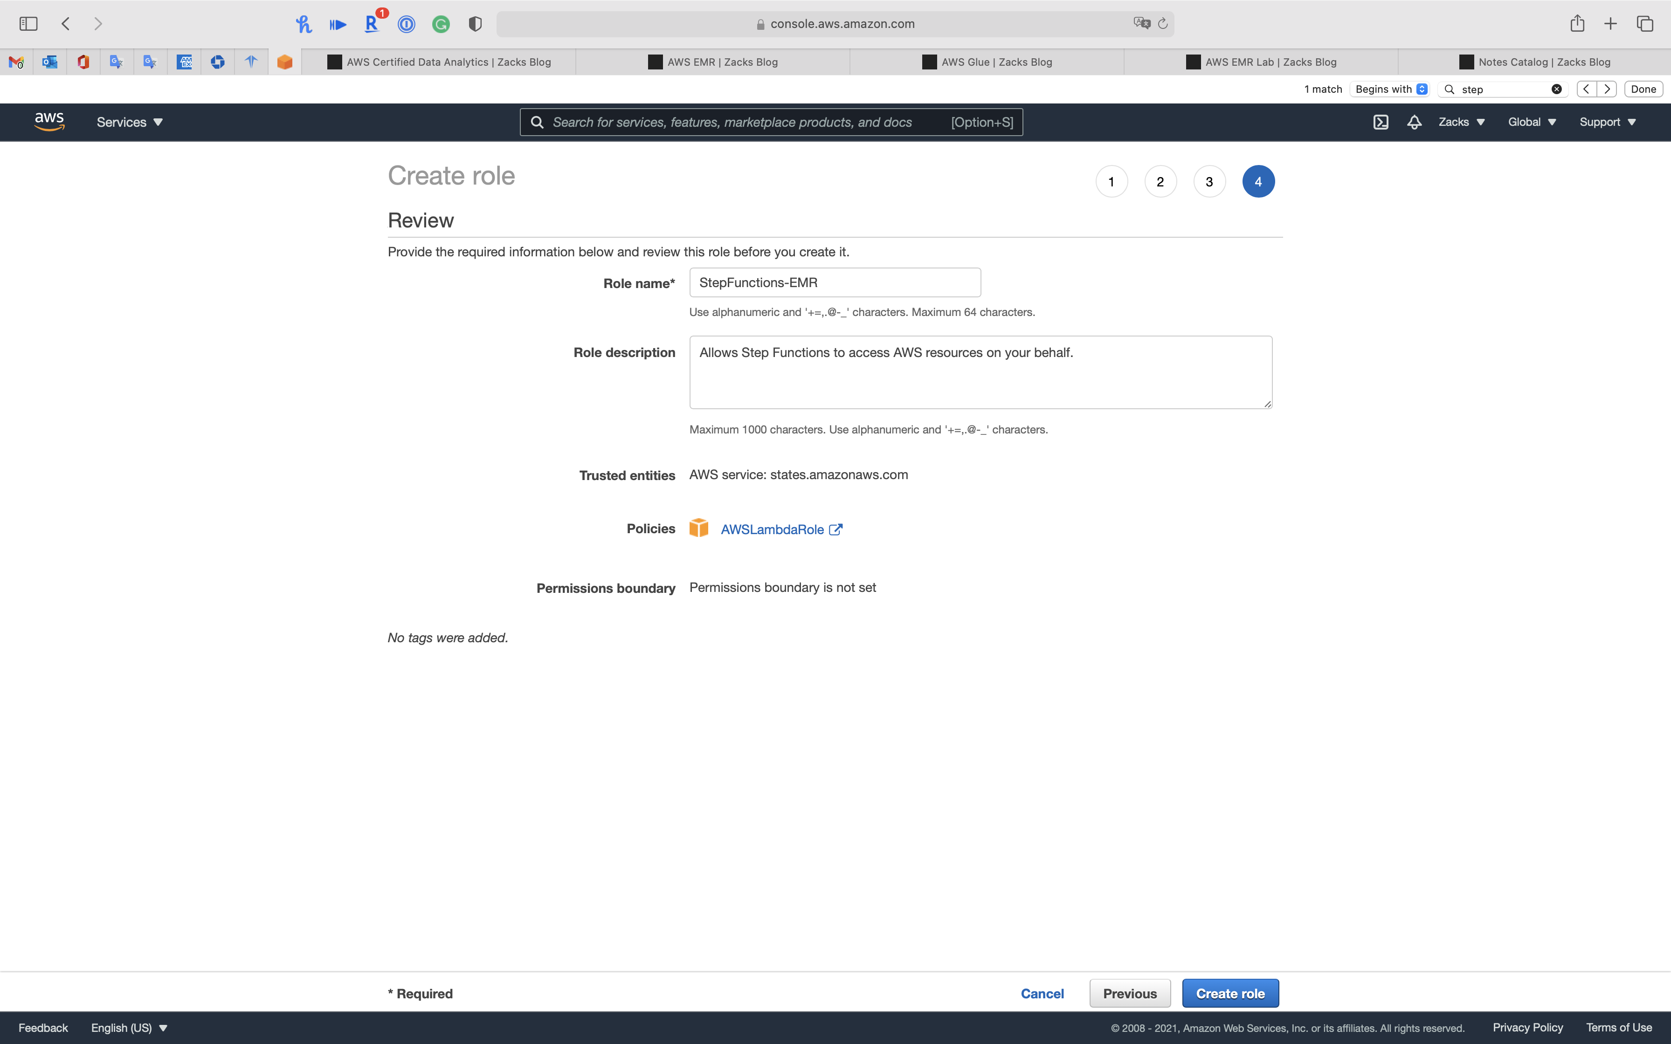Switch to AWS EMR Lab tab
Viewport: 1671px width, 1044px height.
pos(1261,62)
